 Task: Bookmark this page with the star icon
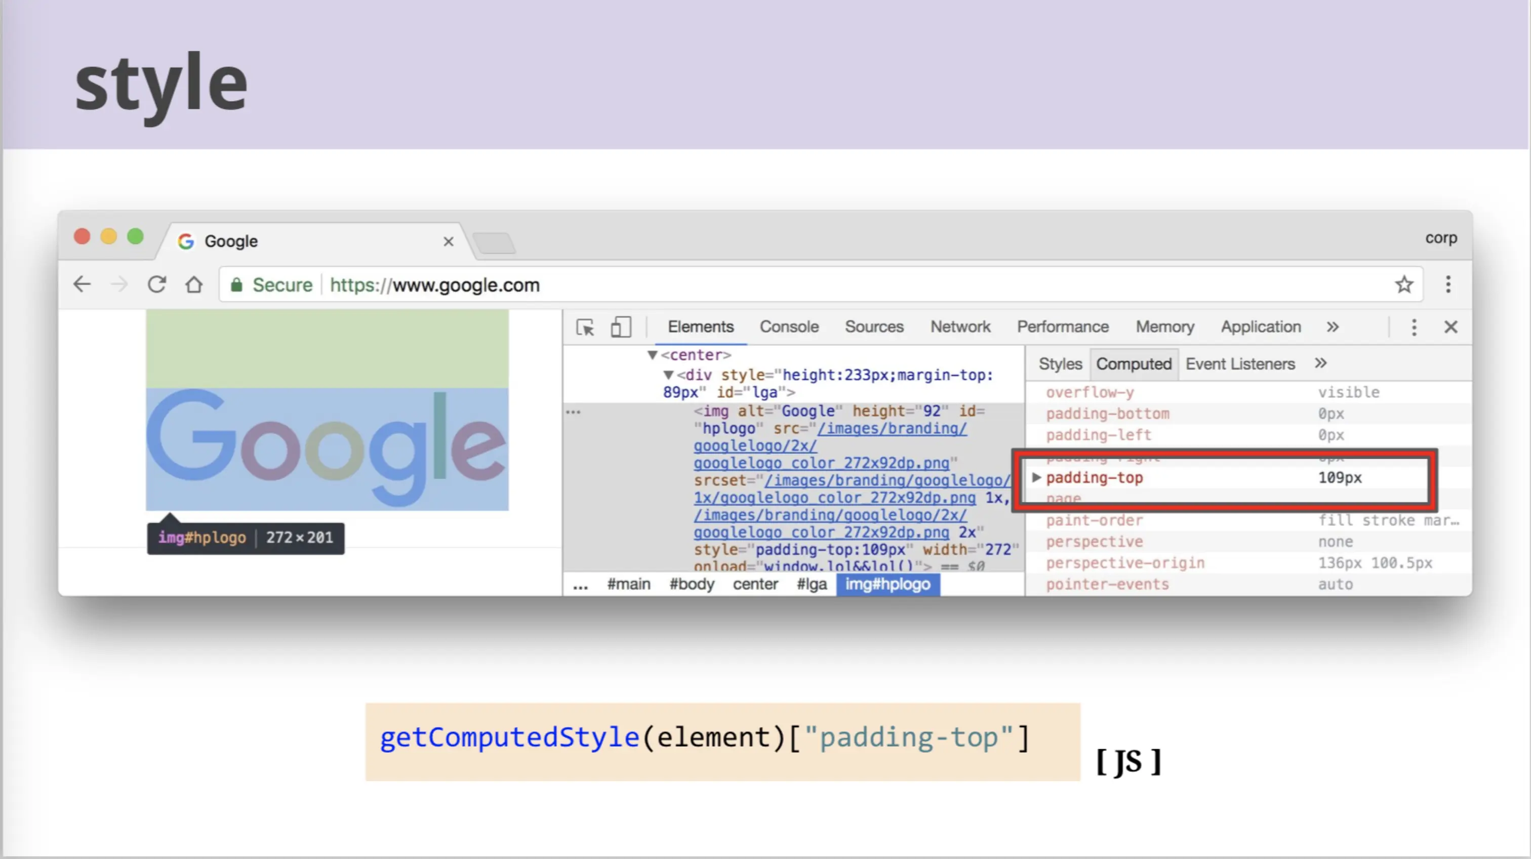[1404, 284]
